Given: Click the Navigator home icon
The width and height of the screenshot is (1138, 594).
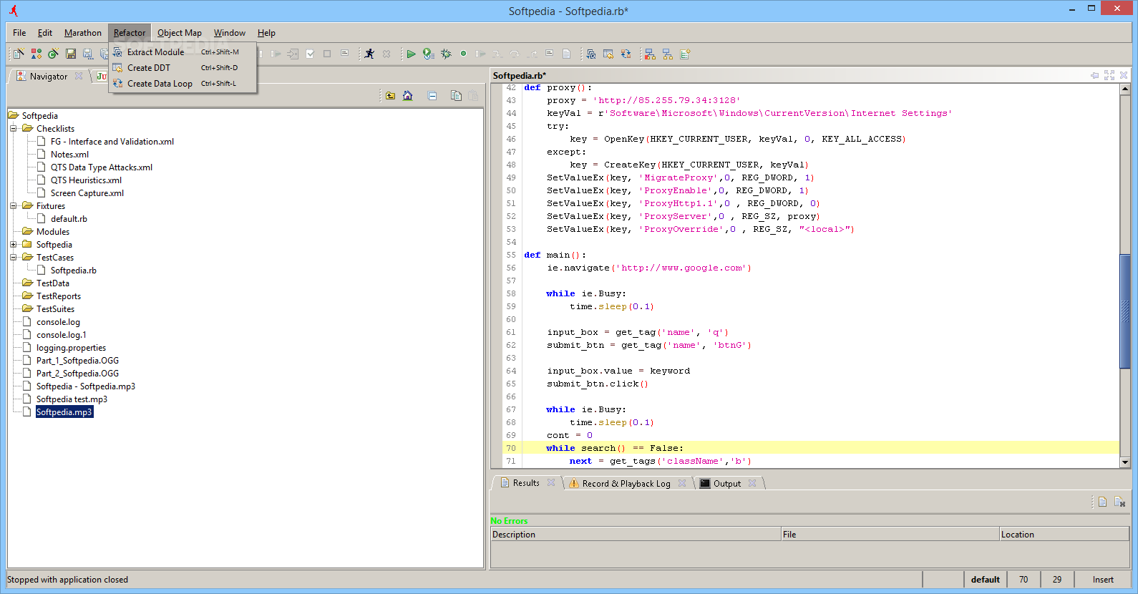Looking at the screenshot, I should (407, 96).
